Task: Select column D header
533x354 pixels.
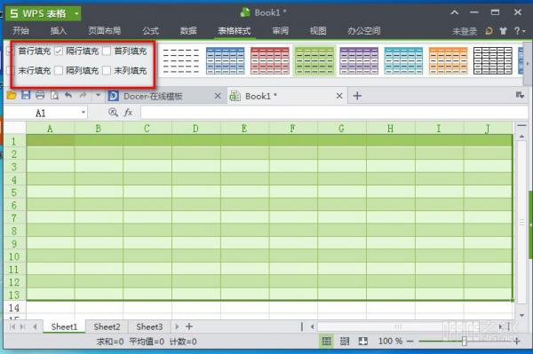Action: [x=195, y=129]
